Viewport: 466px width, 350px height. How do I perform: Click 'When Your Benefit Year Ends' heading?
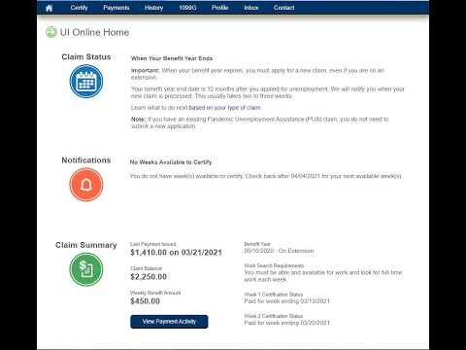click(x=172, y=58)
